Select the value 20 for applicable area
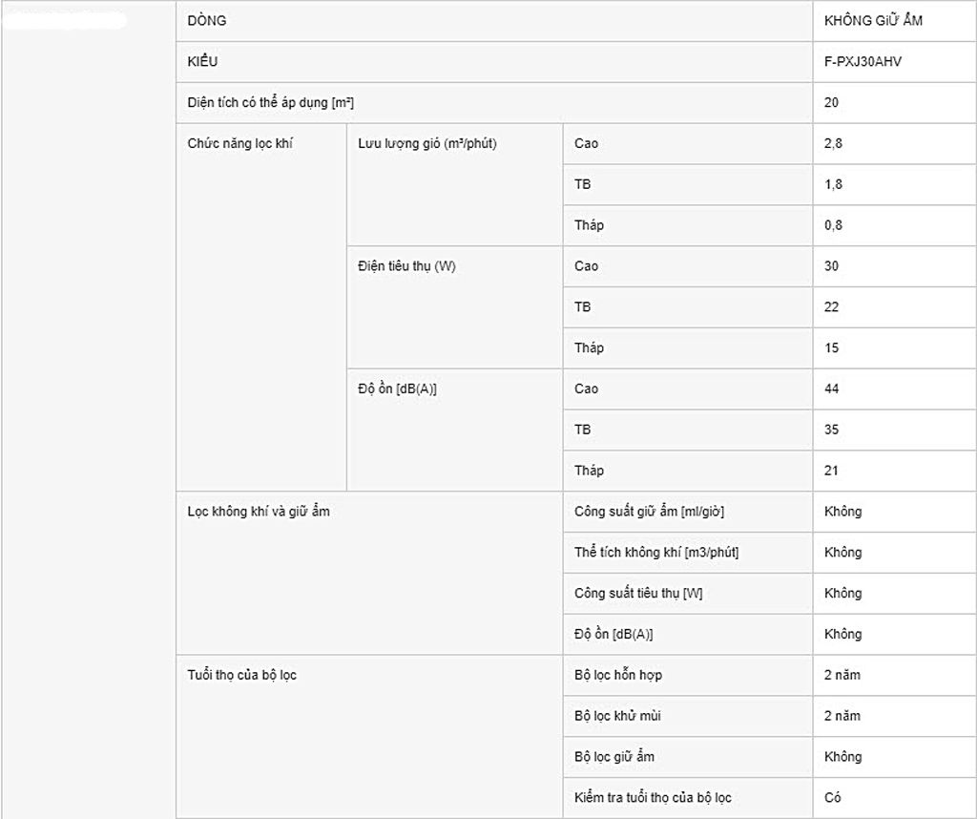The image size is (977, 819). tap(894, 103)
